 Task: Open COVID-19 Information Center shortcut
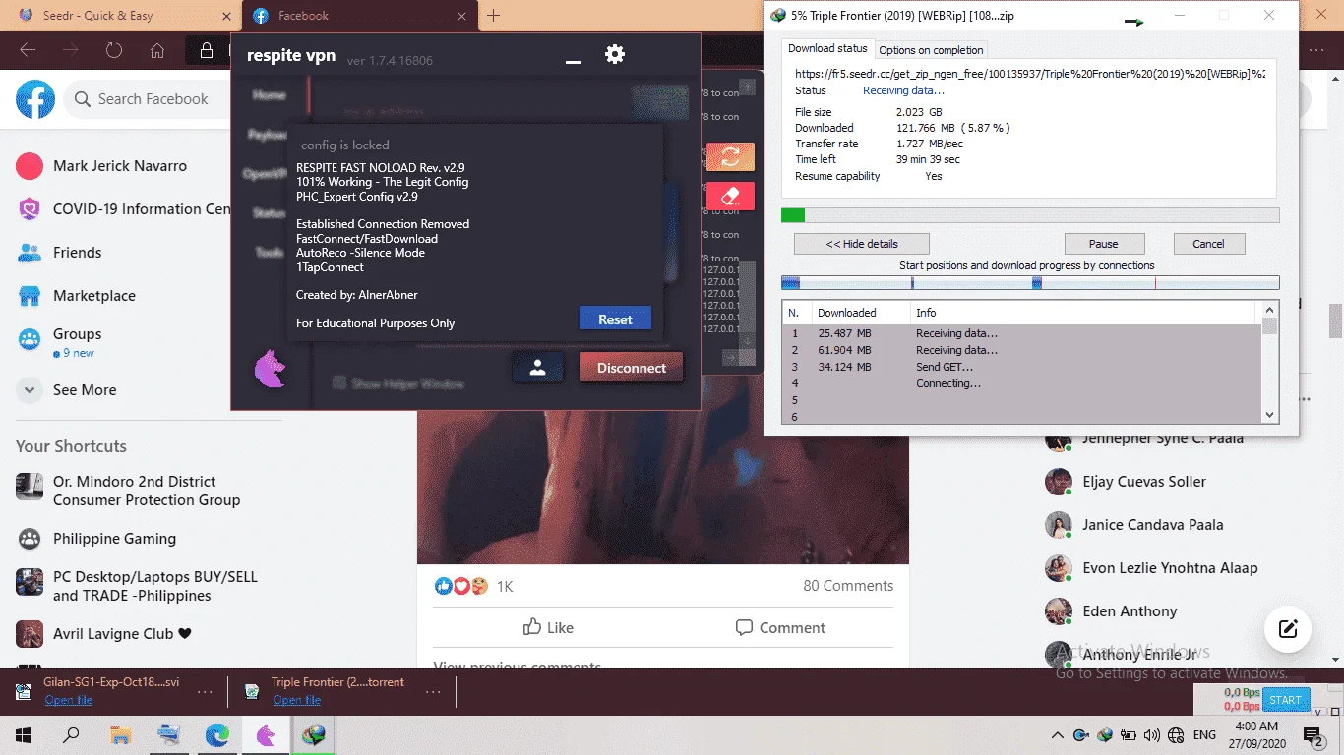click(x=123, y=209)
